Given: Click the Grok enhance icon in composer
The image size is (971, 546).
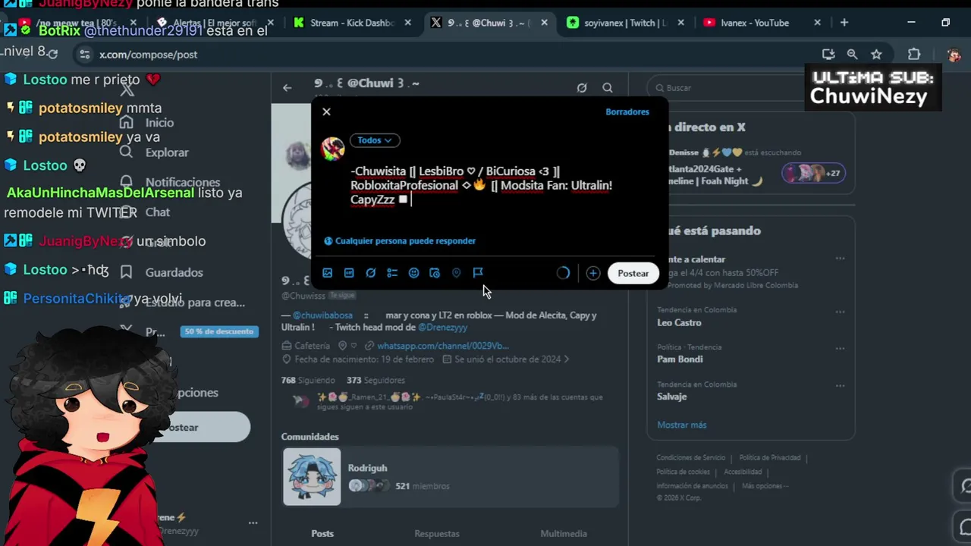Looking at the screenshot, I should pos(370,273).
